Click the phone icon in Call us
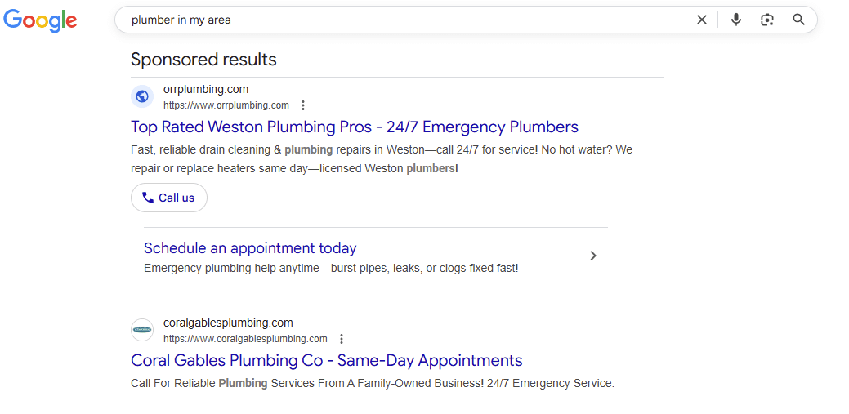Viewport: 849px width, 414px height. (x=148, y=198)
